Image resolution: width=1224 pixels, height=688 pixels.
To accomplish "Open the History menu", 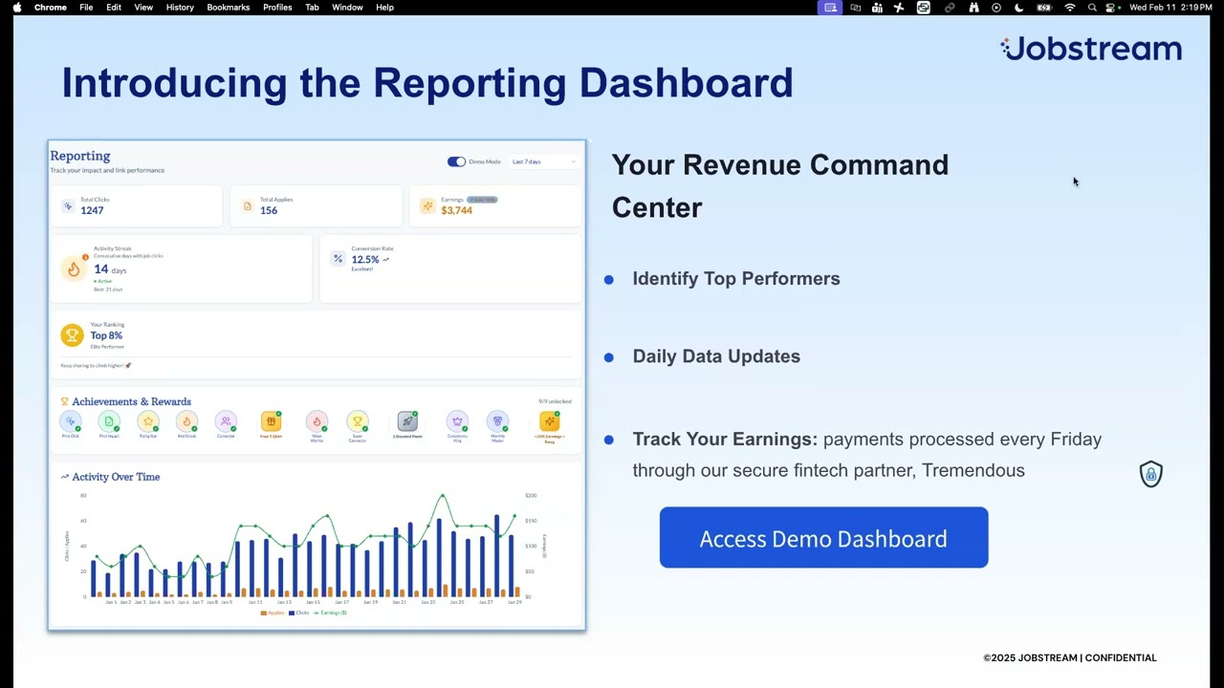I will [180, 7].
